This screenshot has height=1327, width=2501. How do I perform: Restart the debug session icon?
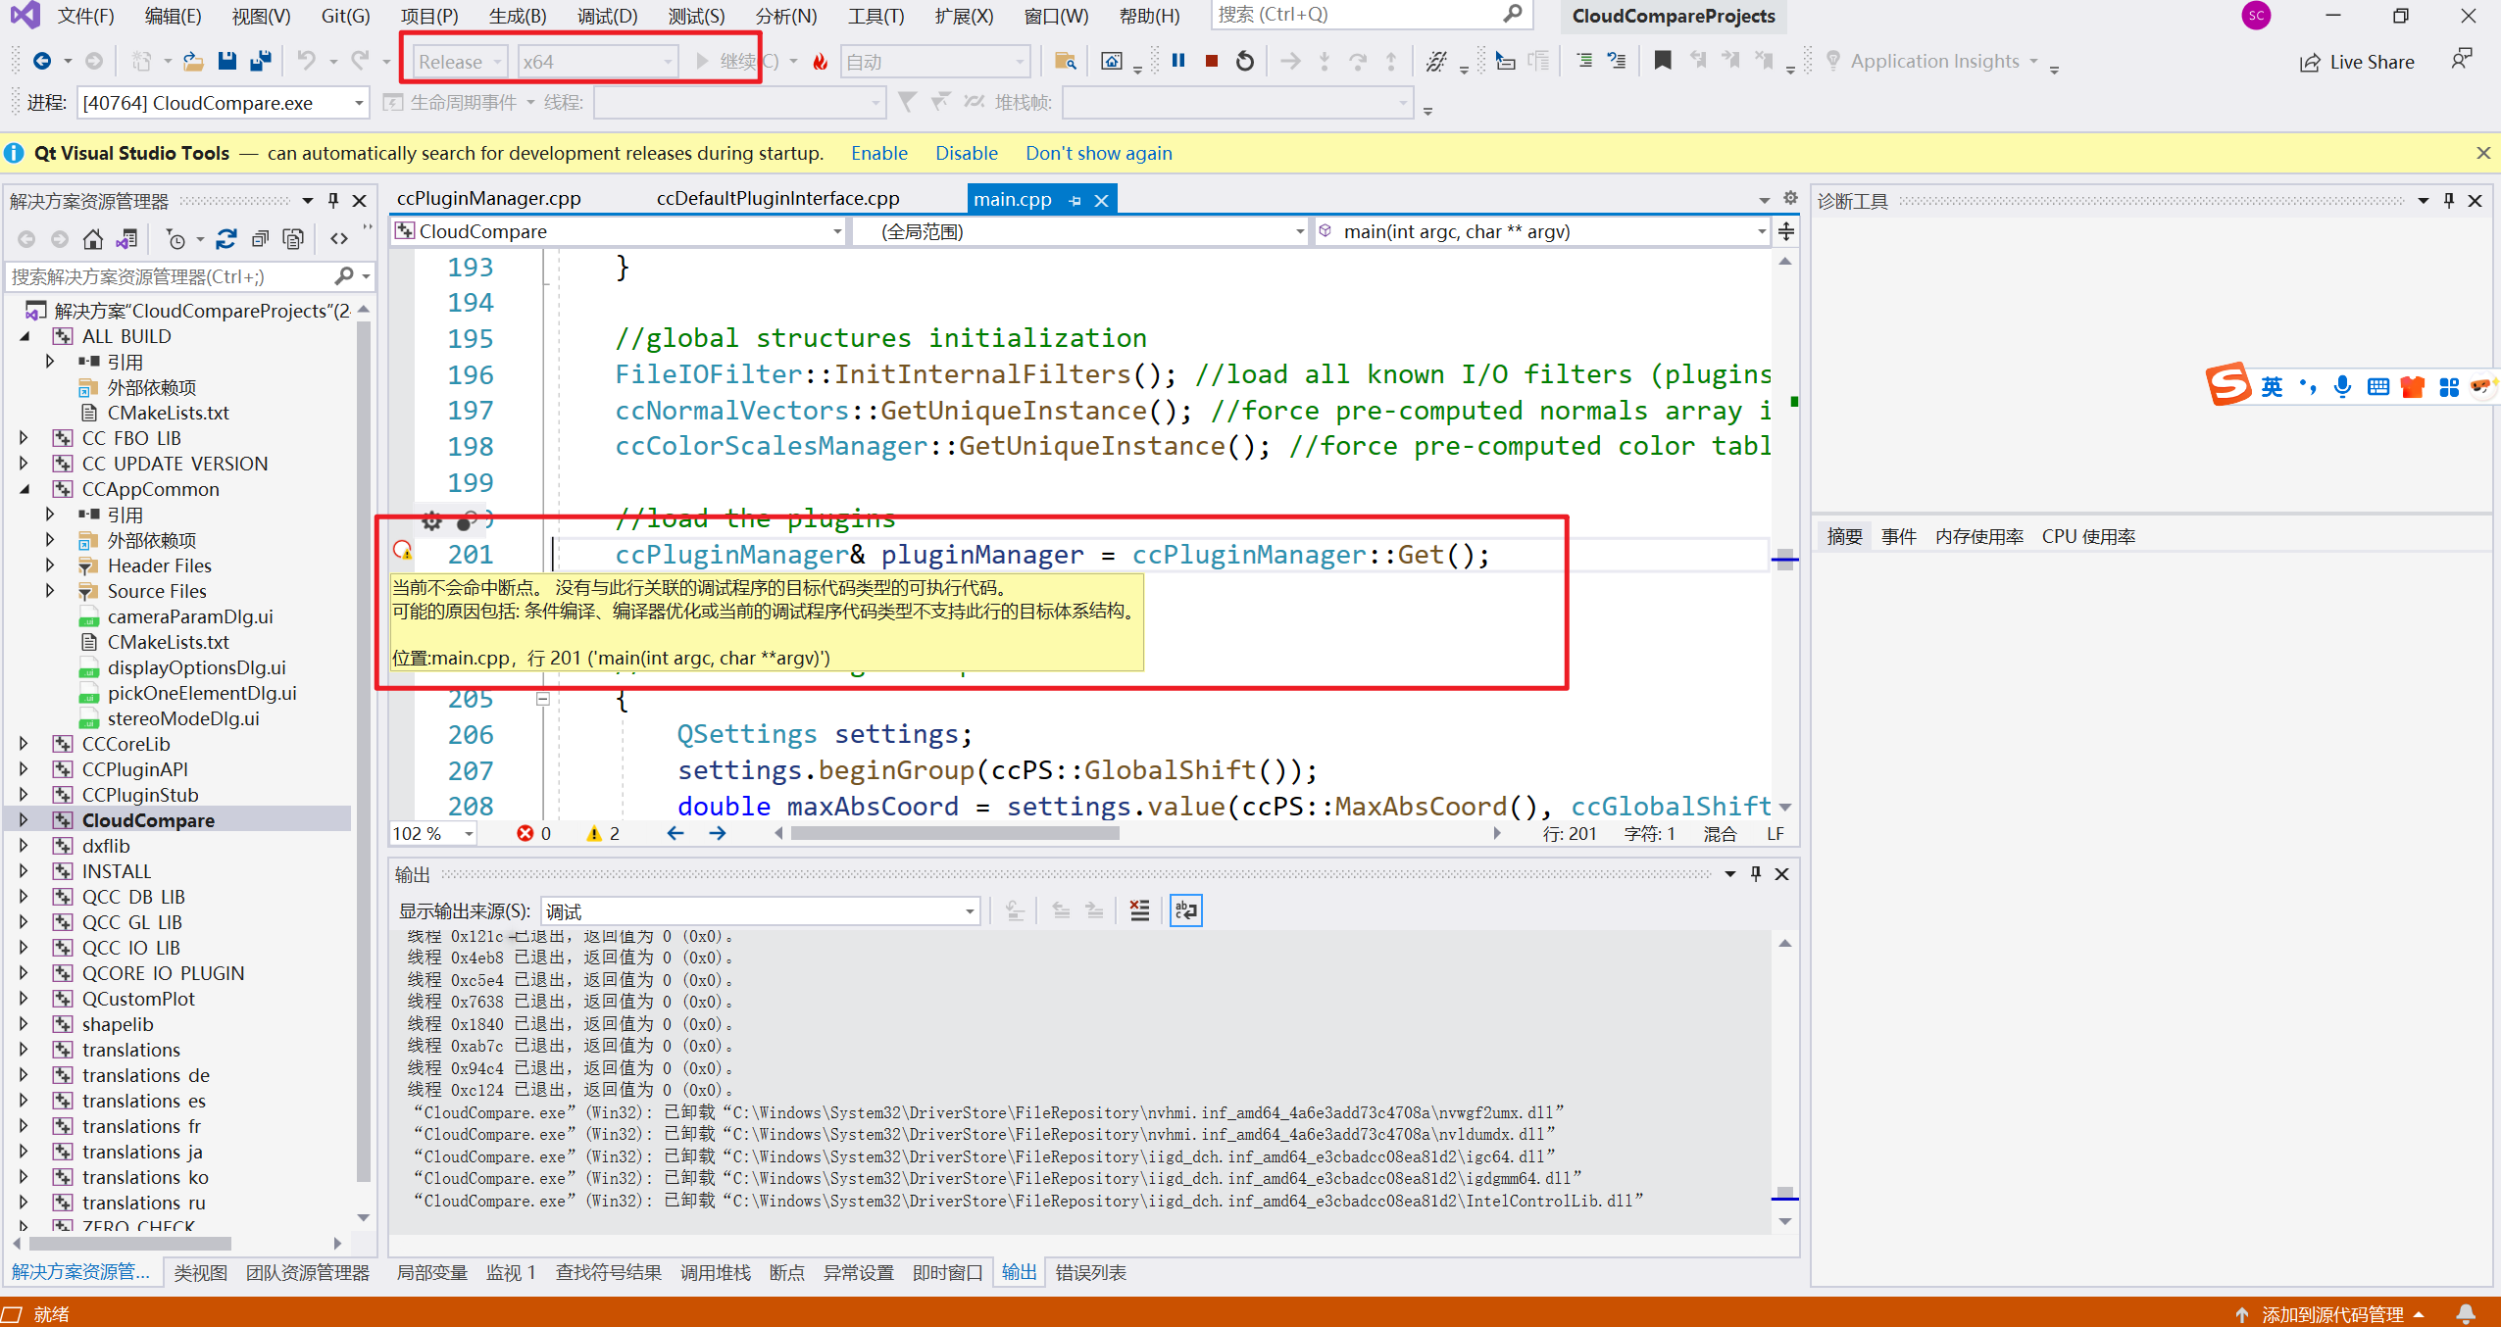(1245, 61)
